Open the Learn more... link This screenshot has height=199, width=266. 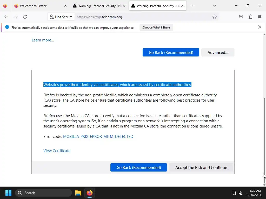point(43,40)
